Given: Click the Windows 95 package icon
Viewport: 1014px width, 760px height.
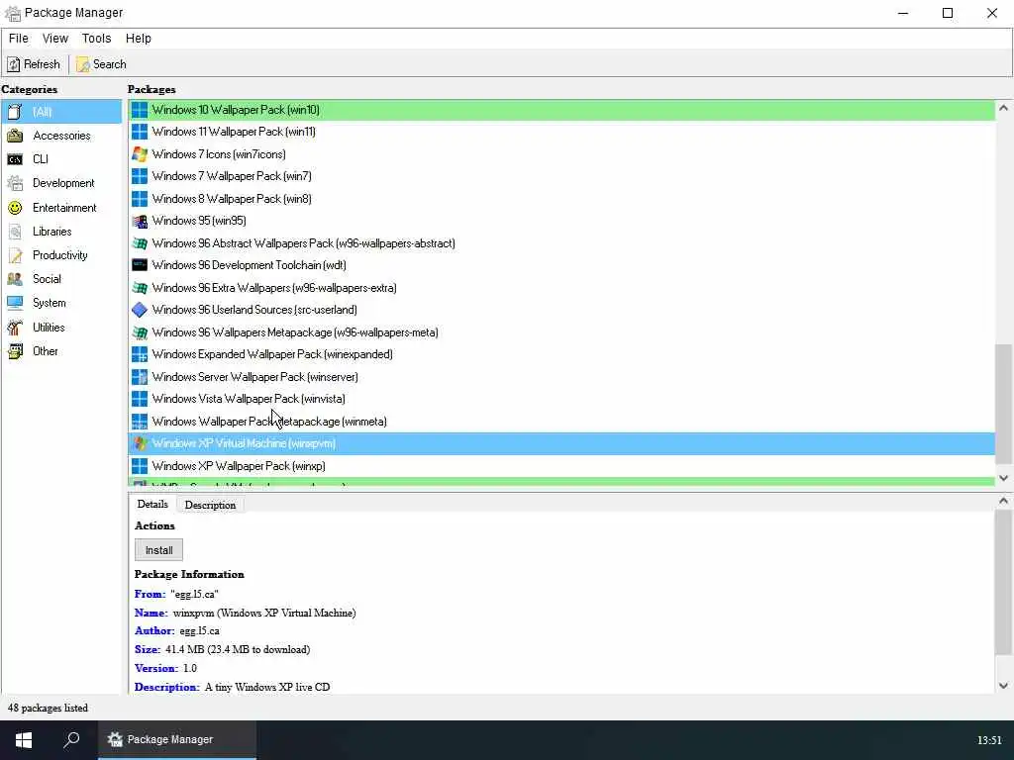Looking at the screenshot, I should 139,221.
